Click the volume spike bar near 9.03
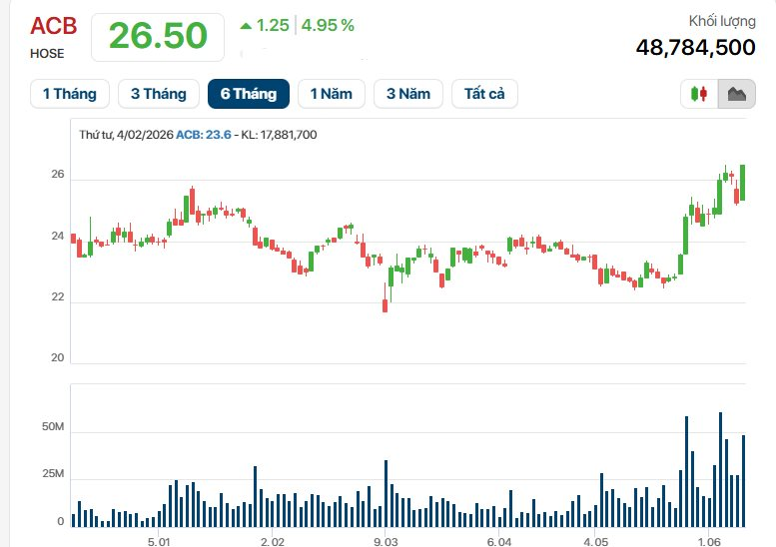The image size is (776, 547). point(387,493)
